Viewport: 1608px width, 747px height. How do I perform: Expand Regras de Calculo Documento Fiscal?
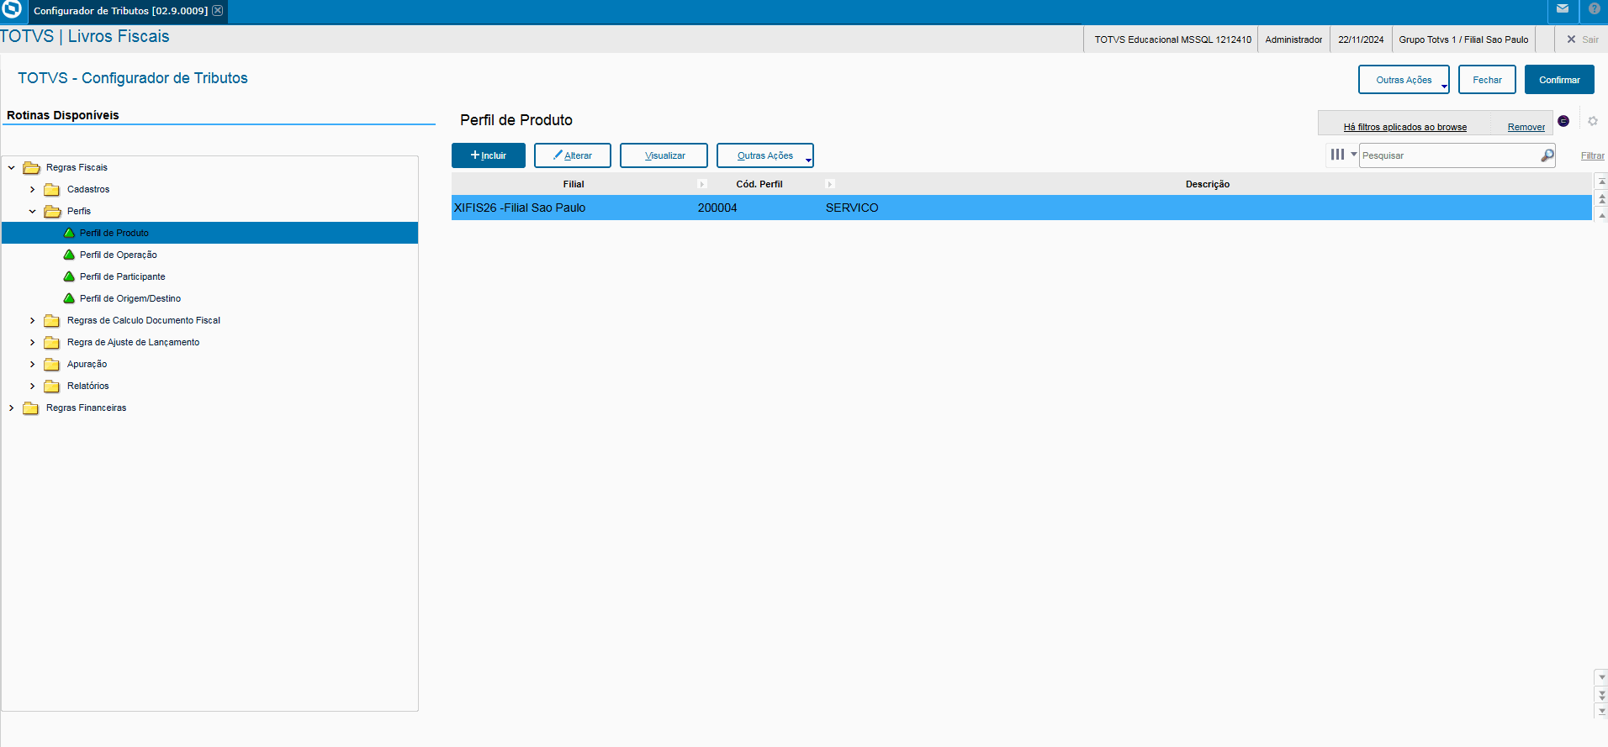point(33,320)
